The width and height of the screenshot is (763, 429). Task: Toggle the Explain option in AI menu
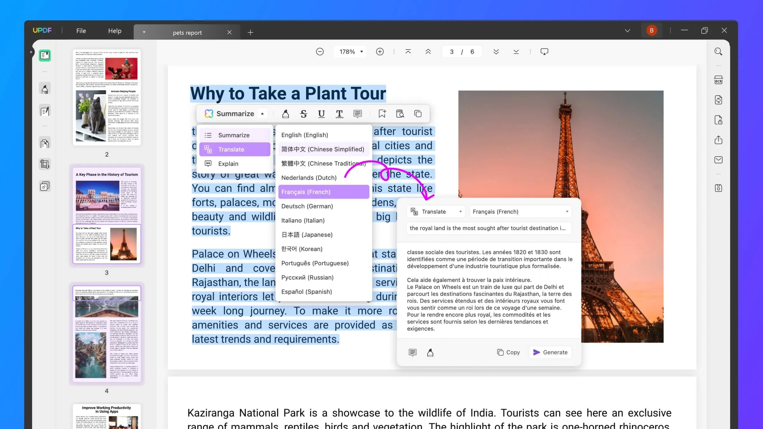[x=229, y=163]
